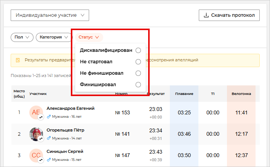Select the Дисквалифицирован radio button
The width and height of the screenshot is (270, 167).
tap(138, 50)
